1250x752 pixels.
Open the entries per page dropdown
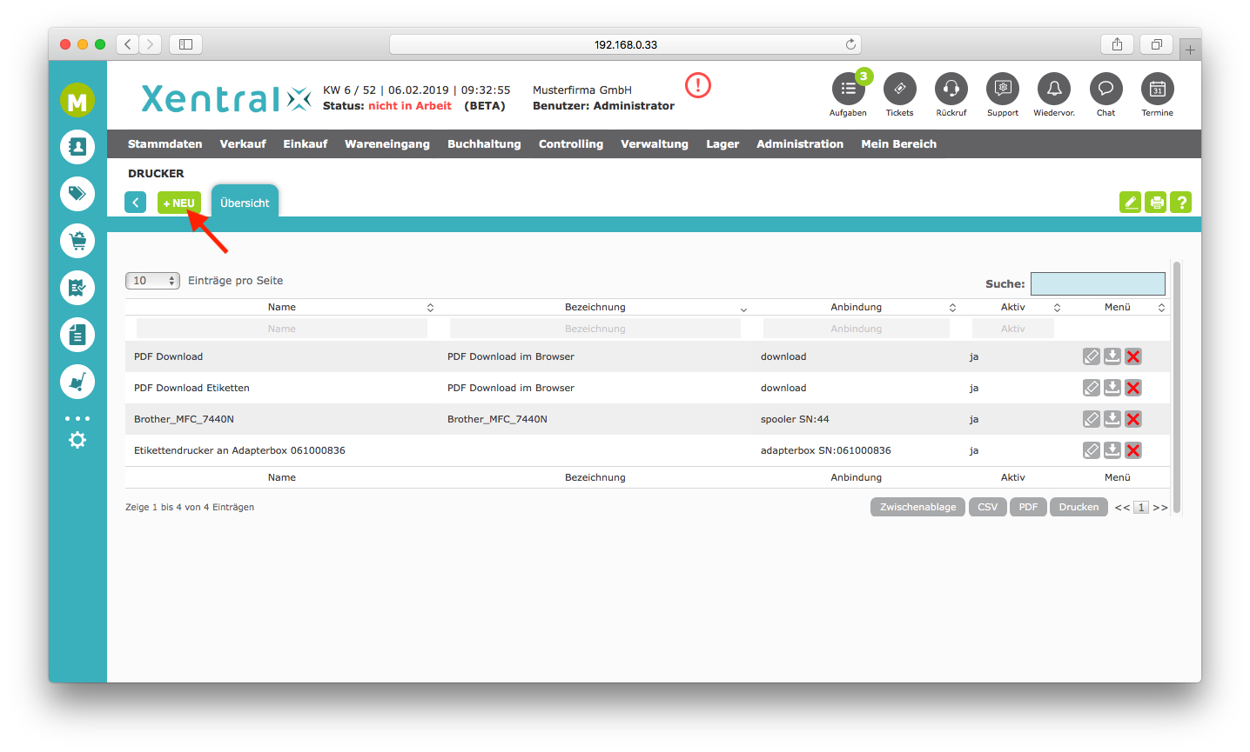(152, 281)
